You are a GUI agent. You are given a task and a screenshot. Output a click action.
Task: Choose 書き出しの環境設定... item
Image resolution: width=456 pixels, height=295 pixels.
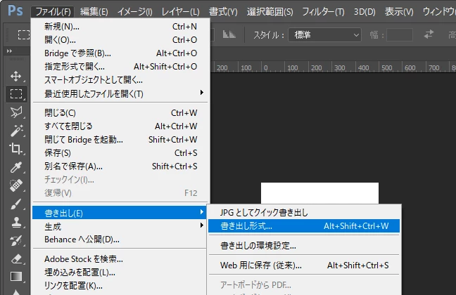coord(304,246)
